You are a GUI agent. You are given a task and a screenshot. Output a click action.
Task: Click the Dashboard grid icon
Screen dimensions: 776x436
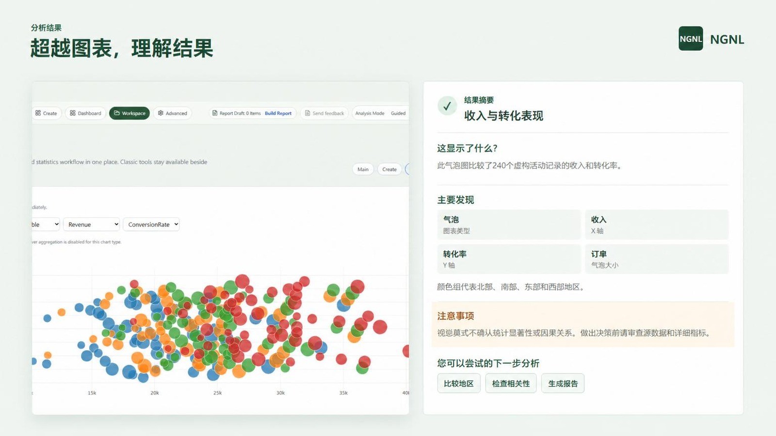(x=73, y=113)
